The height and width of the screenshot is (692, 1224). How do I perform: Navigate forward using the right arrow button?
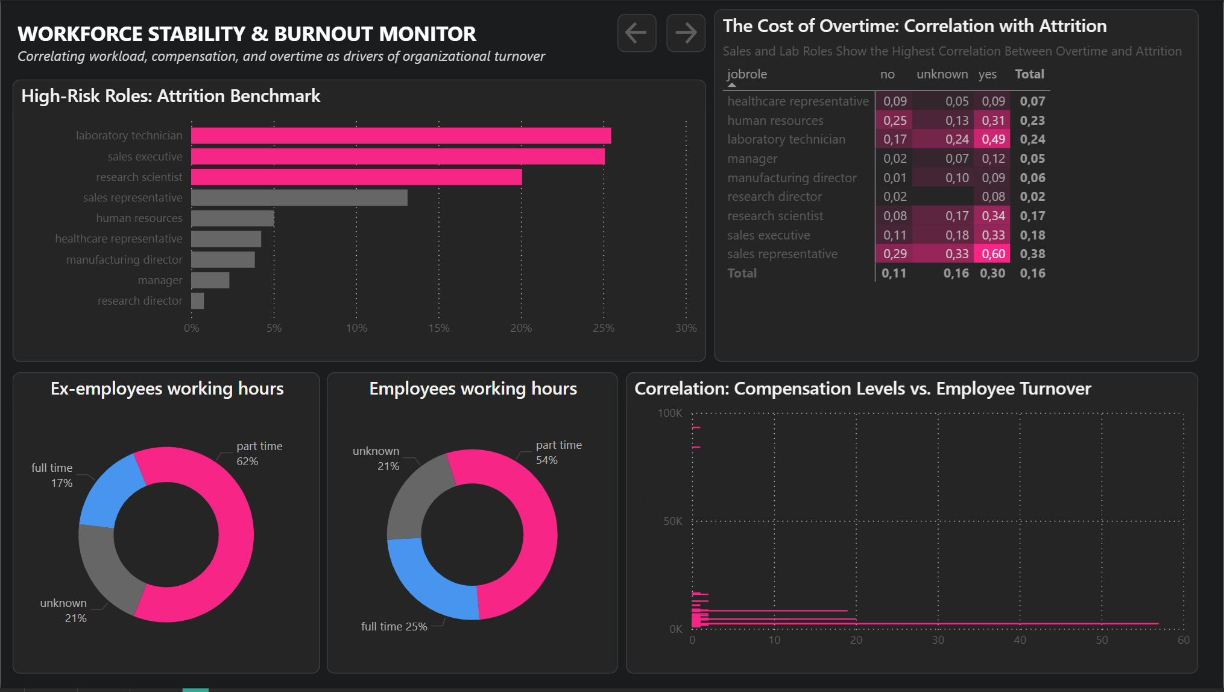point(686,33)
